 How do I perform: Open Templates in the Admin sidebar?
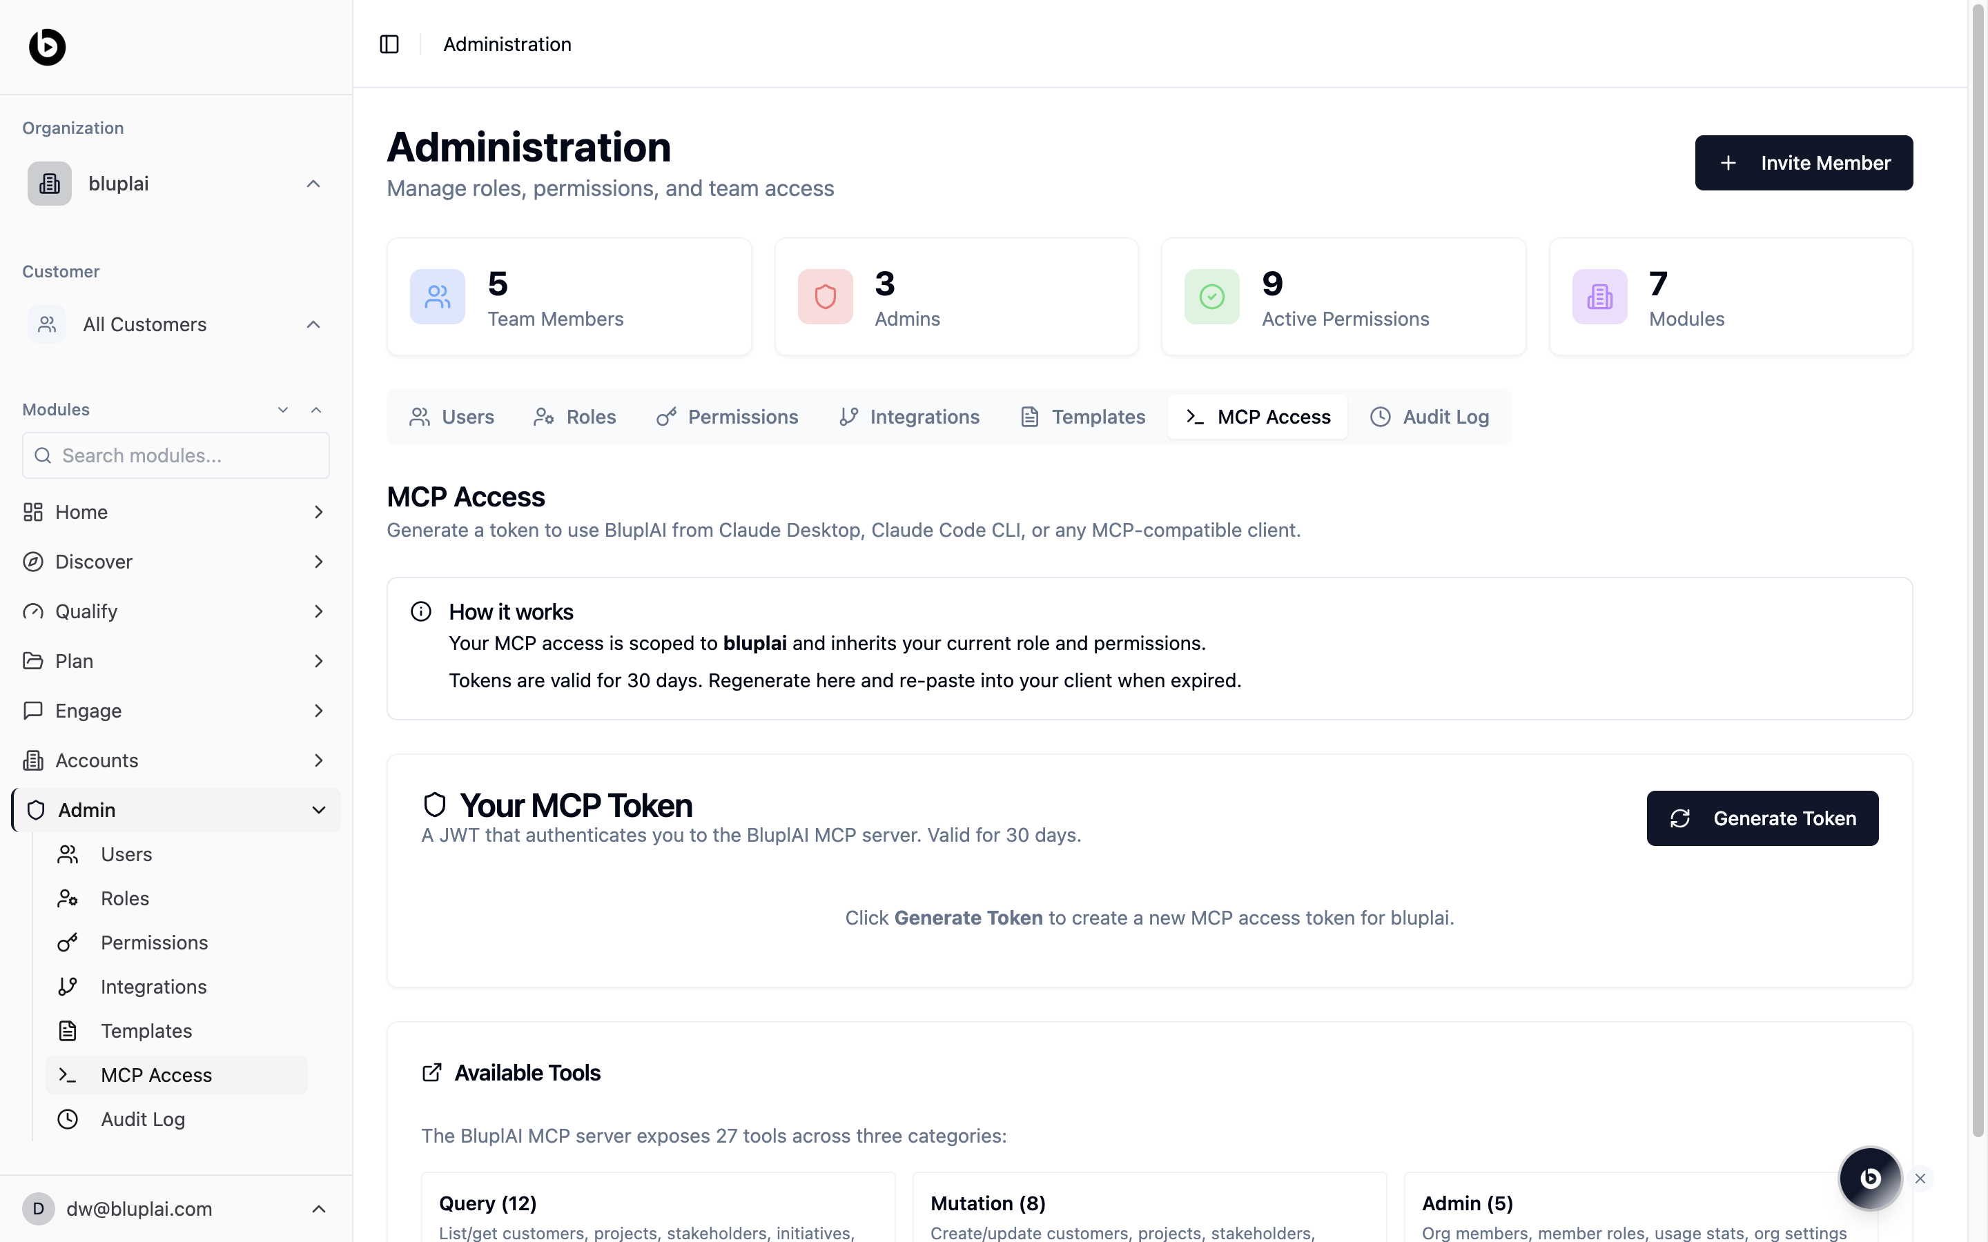[x=146, y=1031]
